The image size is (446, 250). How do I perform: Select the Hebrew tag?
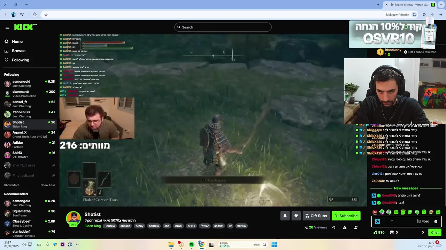(110, 226)
